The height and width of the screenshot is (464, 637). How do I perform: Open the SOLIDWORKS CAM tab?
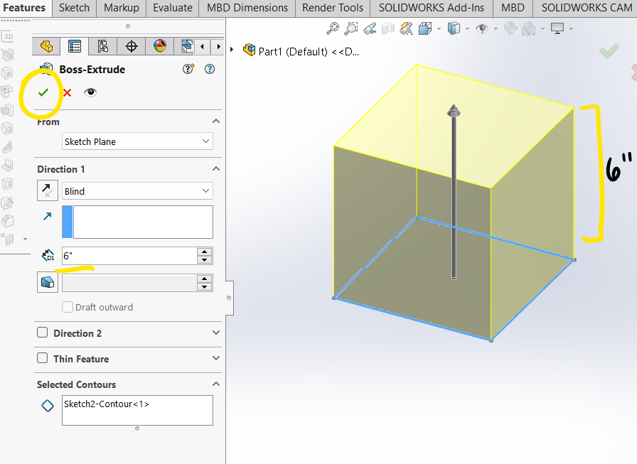coord(587,8)
